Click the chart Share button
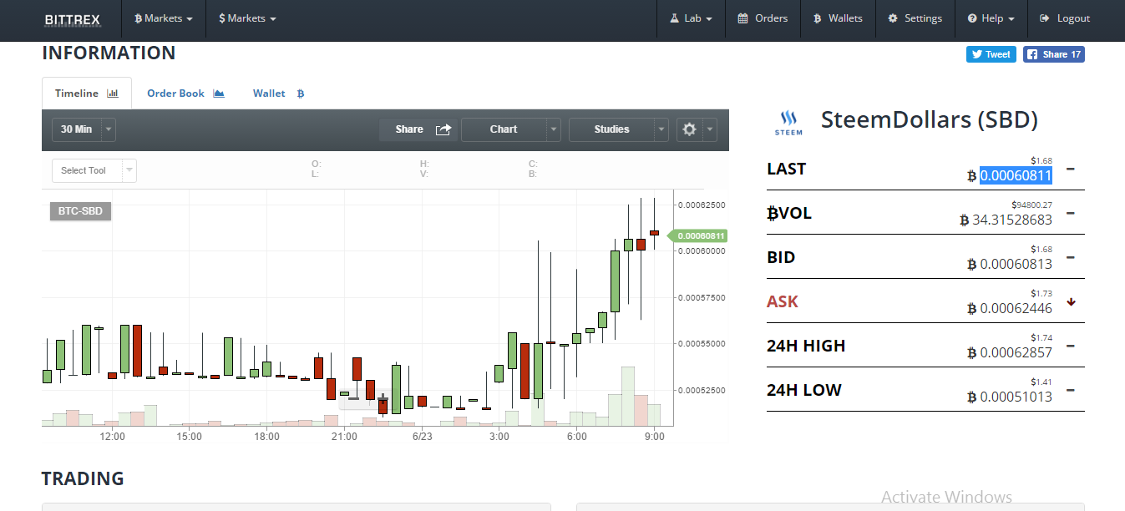The height and width of the screenshot is (511, 1125). click(418, 129)
